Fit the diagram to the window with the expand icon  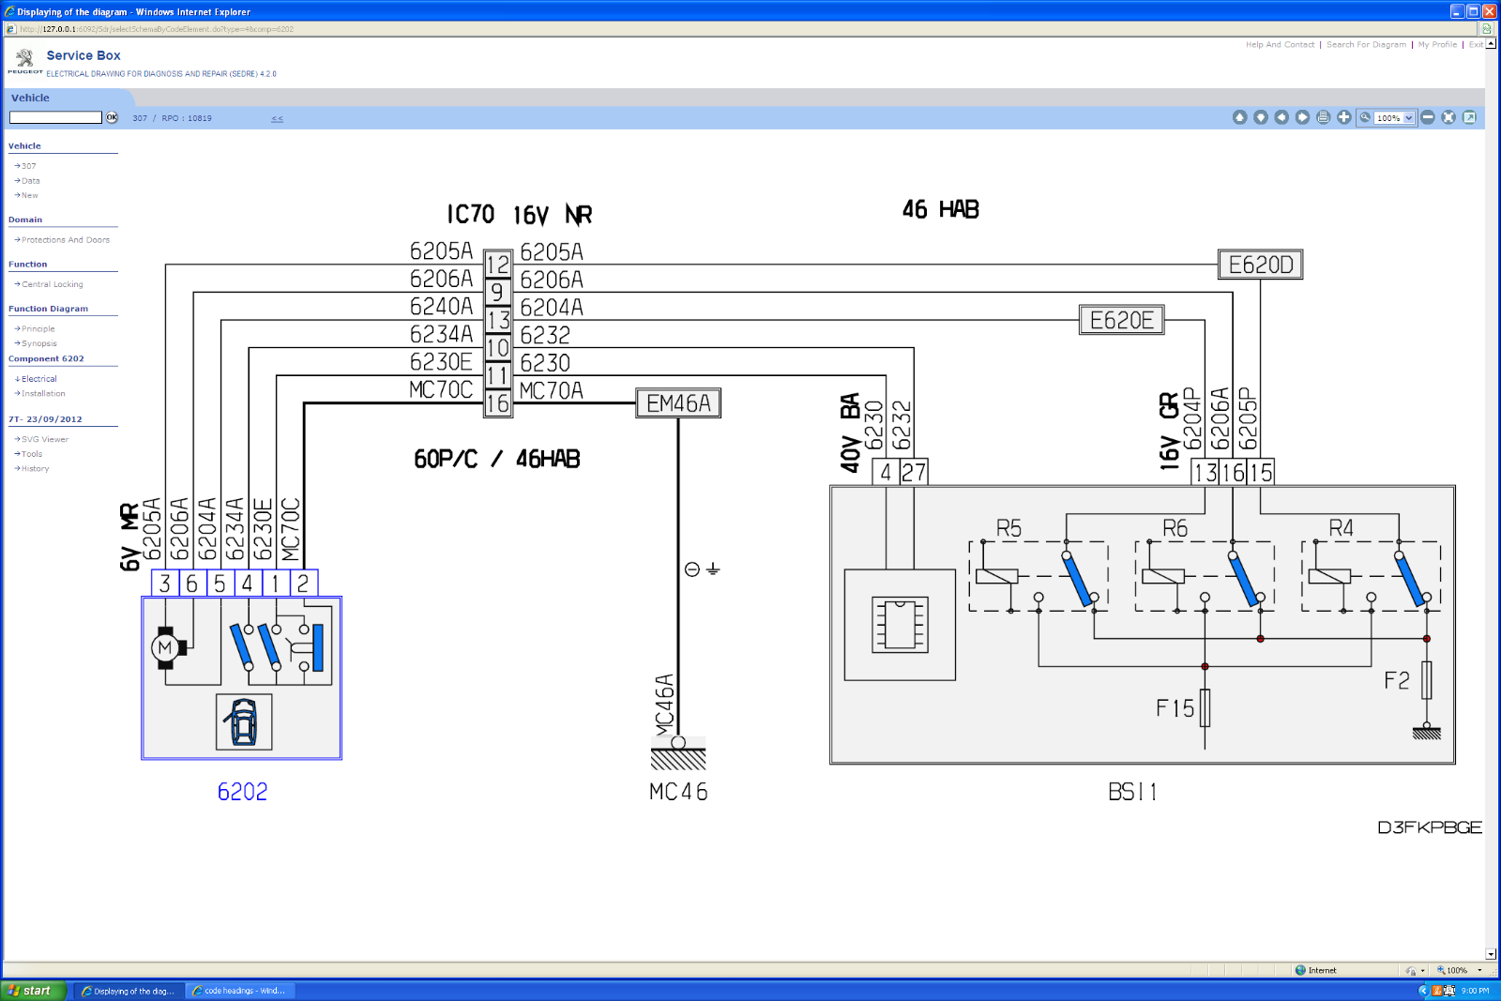click(1448, 117)
